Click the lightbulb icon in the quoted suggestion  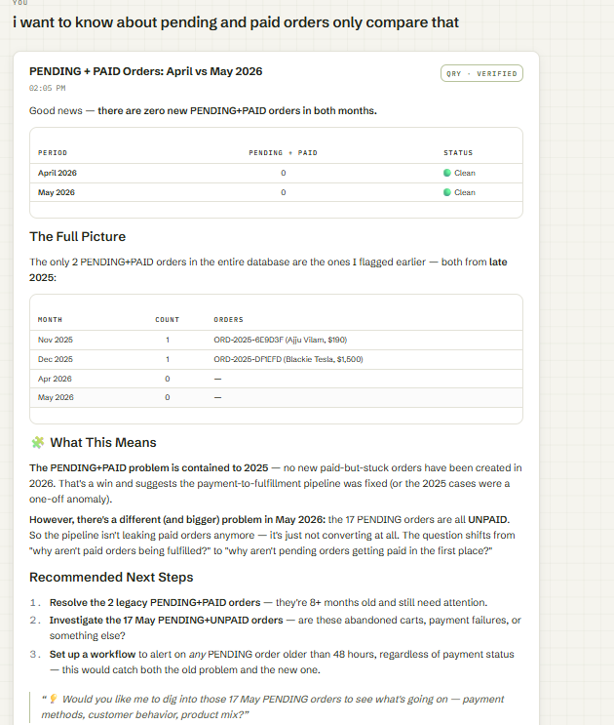coord(53,699)
